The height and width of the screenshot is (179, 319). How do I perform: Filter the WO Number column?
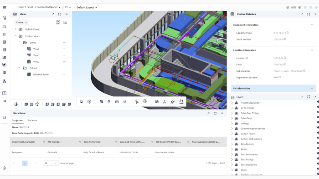(80, 142)
